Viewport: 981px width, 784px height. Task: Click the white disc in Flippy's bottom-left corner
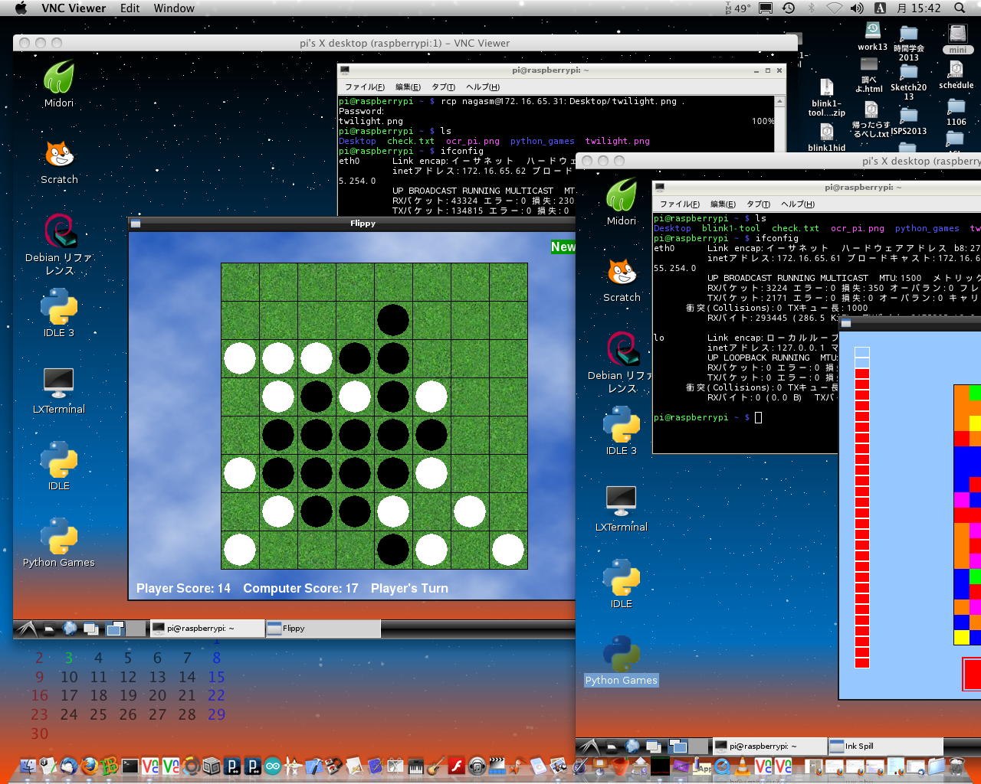pyautogui.click(x=240, y=550)
